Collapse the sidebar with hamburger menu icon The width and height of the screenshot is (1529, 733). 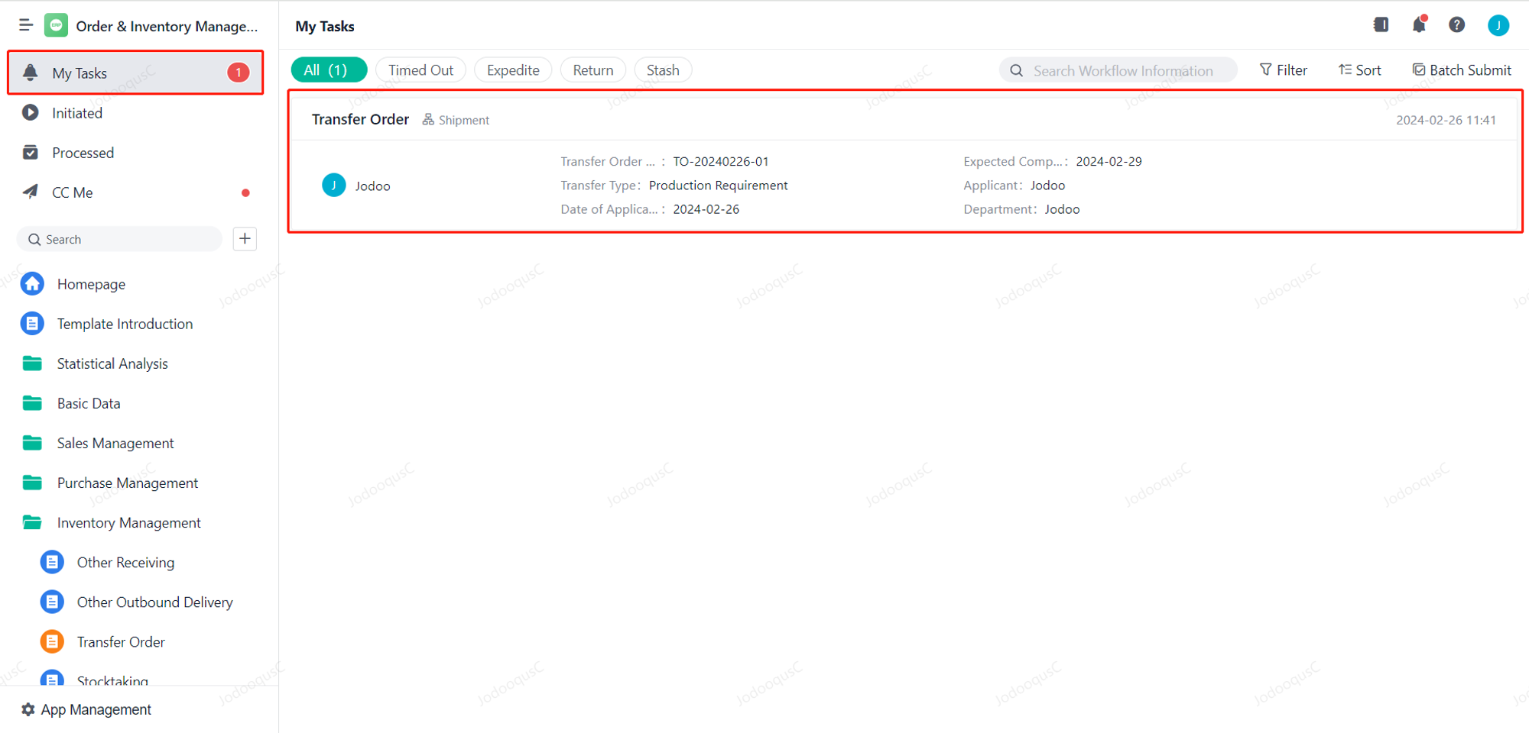click(x=25, y=25)
